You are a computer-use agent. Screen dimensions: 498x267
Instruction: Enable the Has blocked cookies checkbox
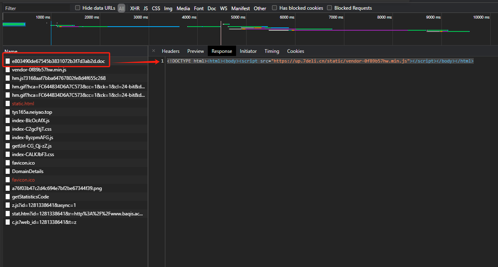point(274,8)
